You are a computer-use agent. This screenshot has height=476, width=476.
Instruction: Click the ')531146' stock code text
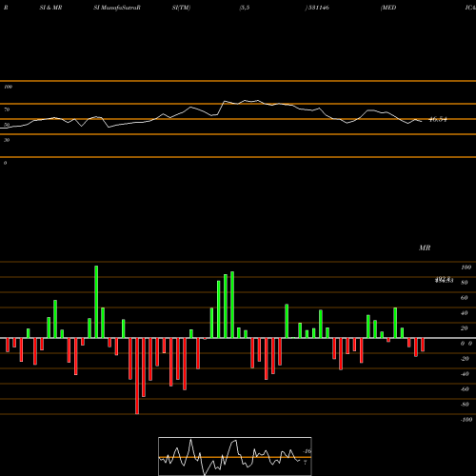tap(317, 8)
